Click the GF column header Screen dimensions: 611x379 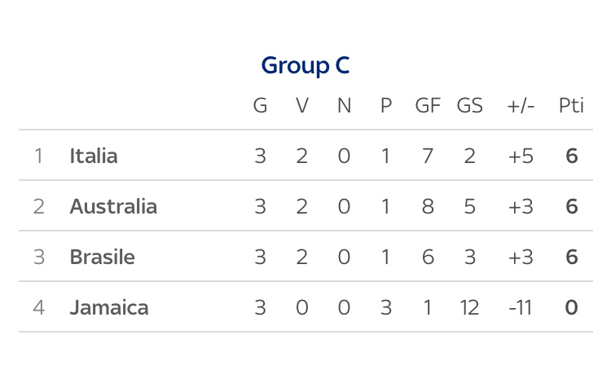(428, 105)
